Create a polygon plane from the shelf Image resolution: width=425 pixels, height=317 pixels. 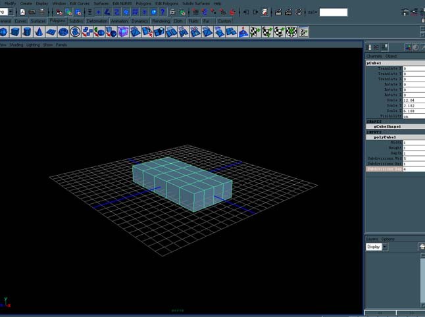(51, 32)
